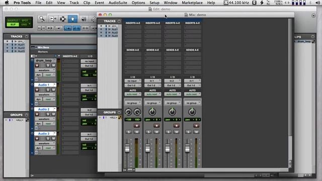
Task: Record-enable the Audio 3 track in Edit window
Action: point(37,138)
